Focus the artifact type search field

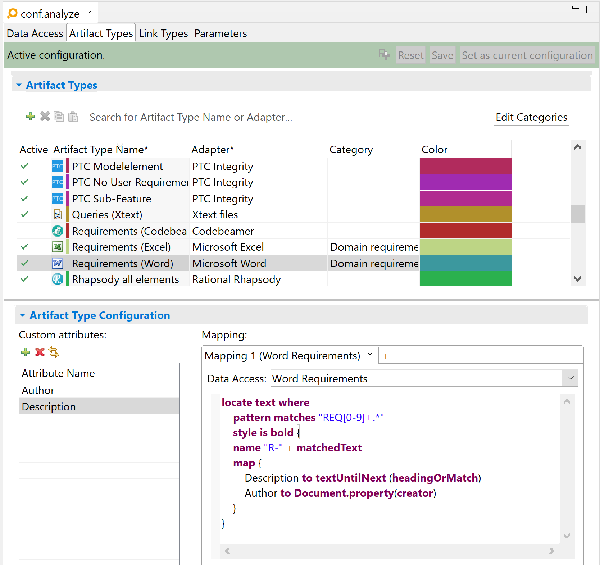(196, 117)
